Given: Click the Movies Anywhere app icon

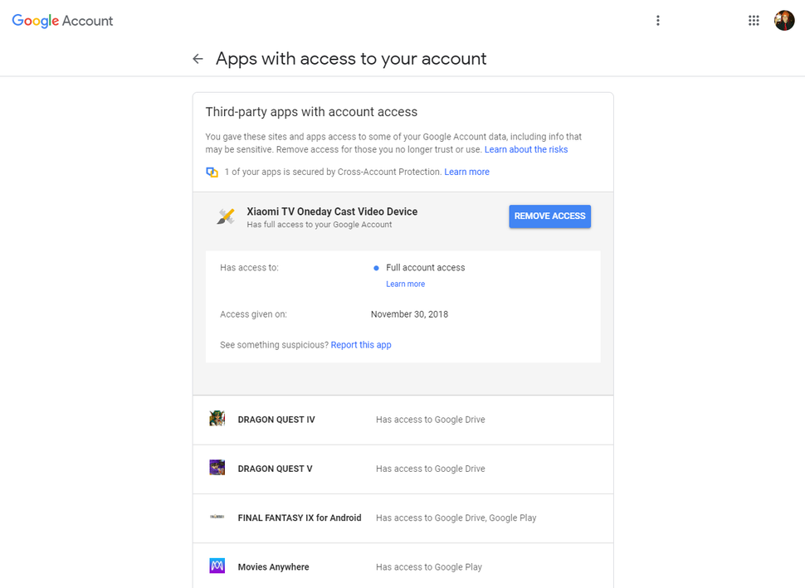Looking at the screenshot, I should 217,566.
